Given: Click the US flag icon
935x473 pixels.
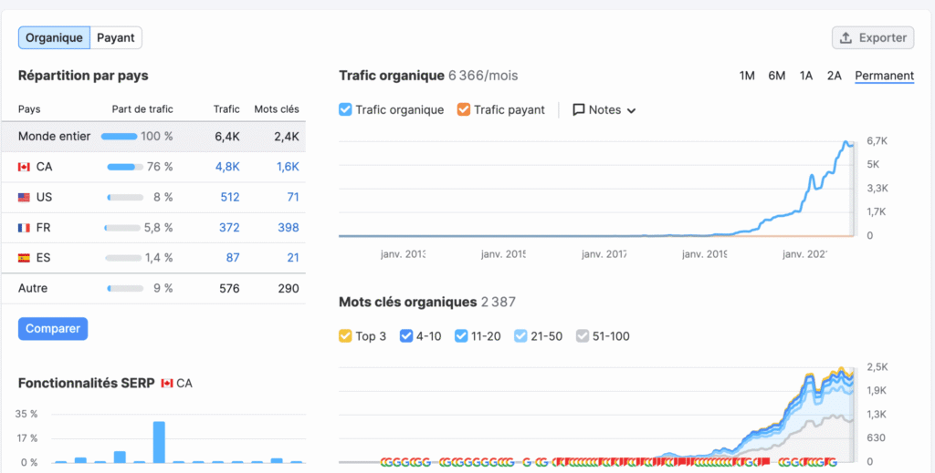Looking at the screenshot, I should 25,197.
